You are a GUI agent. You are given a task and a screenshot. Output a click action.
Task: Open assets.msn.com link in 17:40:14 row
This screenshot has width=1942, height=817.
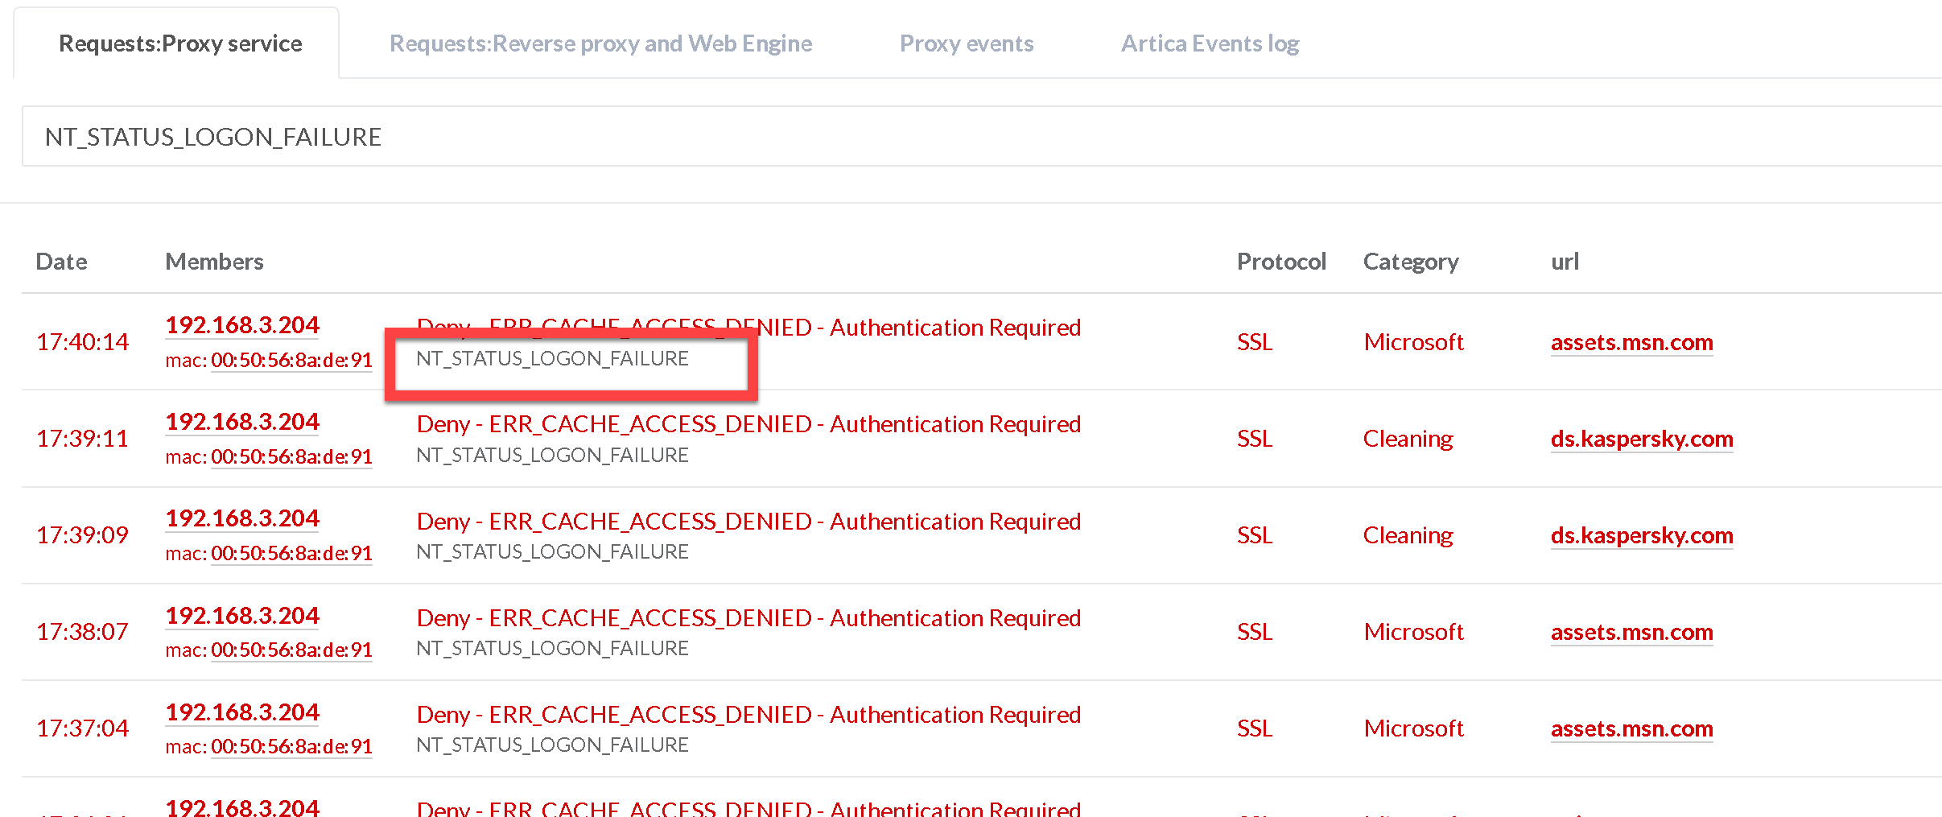(1631, 343)
